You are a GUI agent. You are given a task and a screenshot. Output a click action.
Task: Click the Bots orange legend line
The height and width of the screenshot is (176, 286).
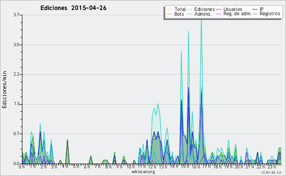169,14
